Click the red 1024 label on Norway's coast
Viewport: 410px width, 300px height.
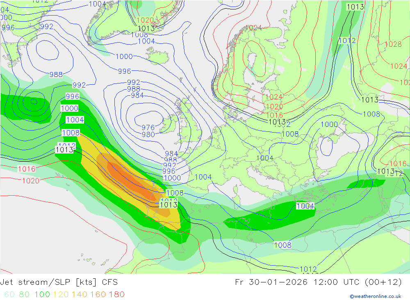click(253, 28)
